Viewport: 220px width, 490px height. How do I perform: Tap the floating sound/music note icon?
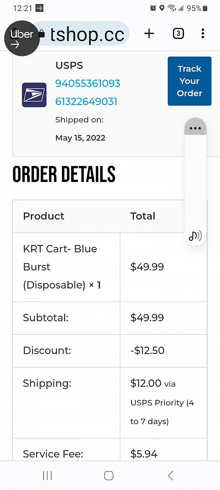click(x=195, y=236)
